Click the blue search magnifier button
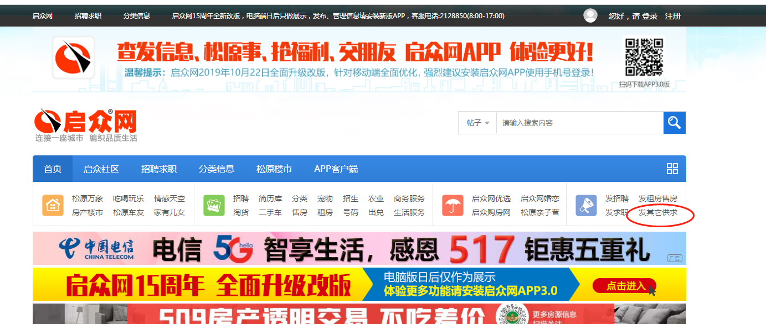Viewport: 766px width, 324px height. [674, 123]
